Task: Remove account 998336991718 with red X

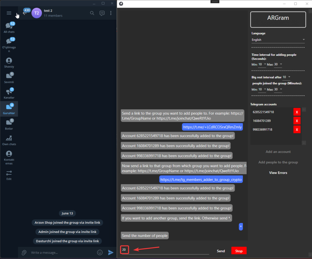Action: (x=297, y=129)
